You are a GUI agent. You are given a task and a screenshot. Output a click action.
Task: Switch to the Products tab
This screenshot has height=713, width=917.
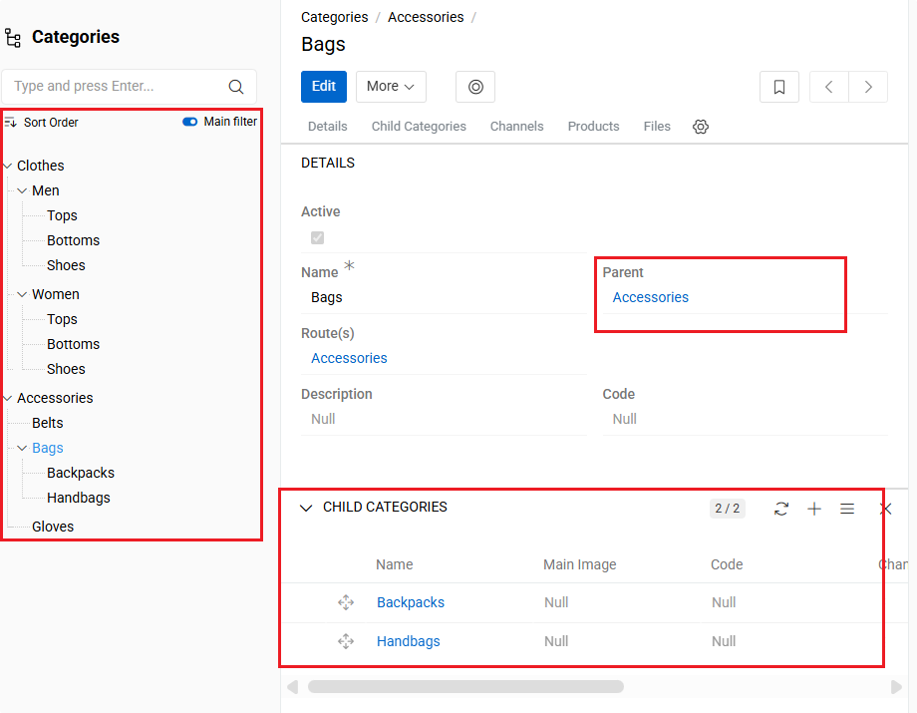(x=593, y=127)
